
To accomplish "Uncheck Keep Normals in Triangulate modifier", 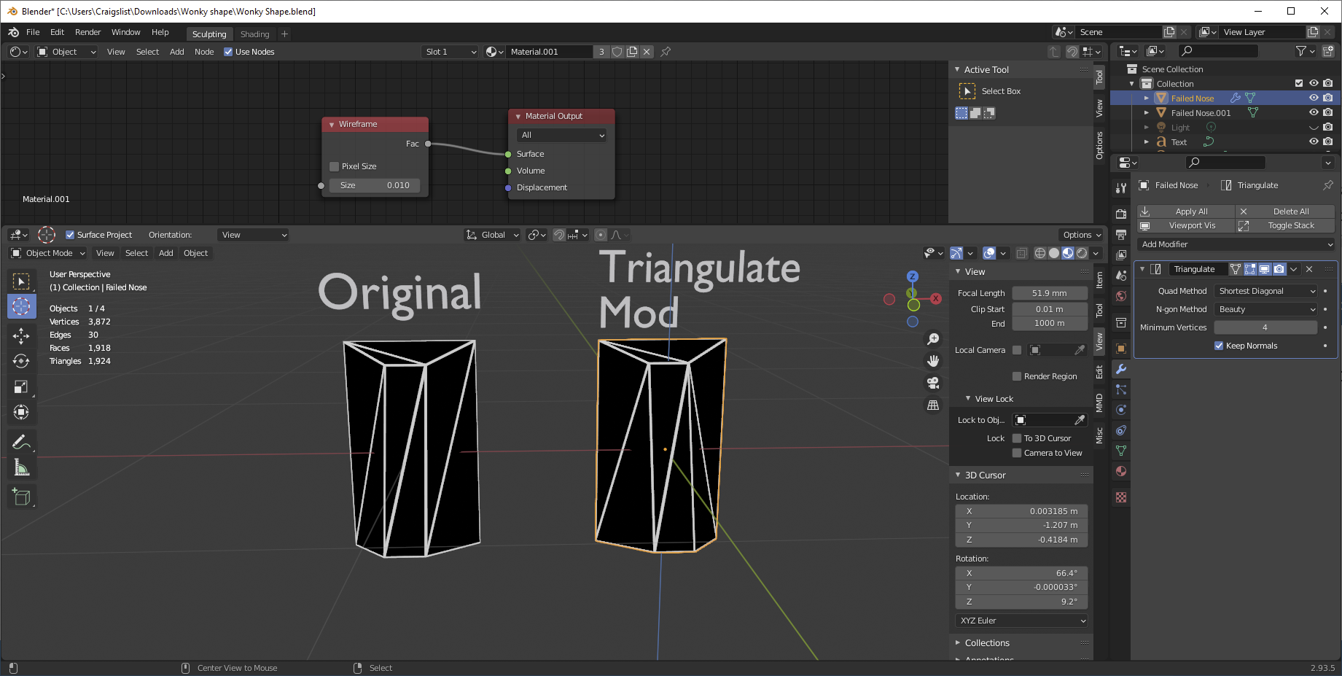I will coord(1219,346).
